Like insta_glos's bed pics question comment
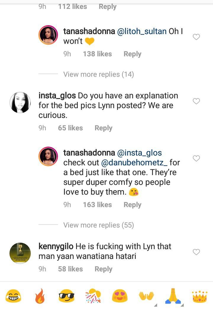This screenshot has width=213, height=309. [x=196, y=101]
